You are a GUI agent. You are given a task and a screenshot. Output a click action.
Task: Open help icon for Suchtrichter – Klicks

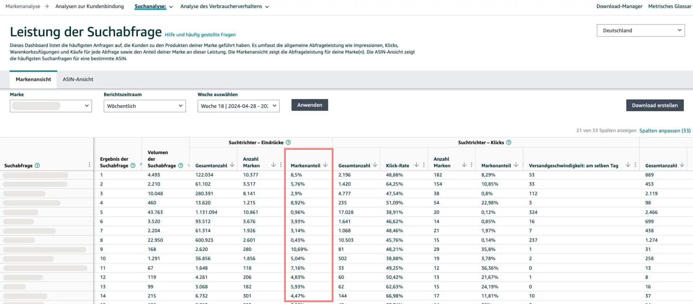pyautogui.click(x=509, y=143)
